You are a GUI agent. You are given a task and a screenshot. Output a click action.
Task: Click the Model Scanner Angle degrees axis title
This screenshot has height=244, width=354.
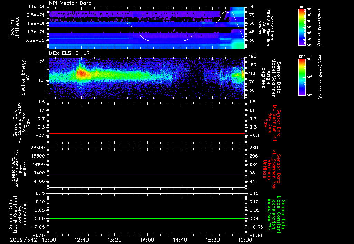[x=271, y=78]
